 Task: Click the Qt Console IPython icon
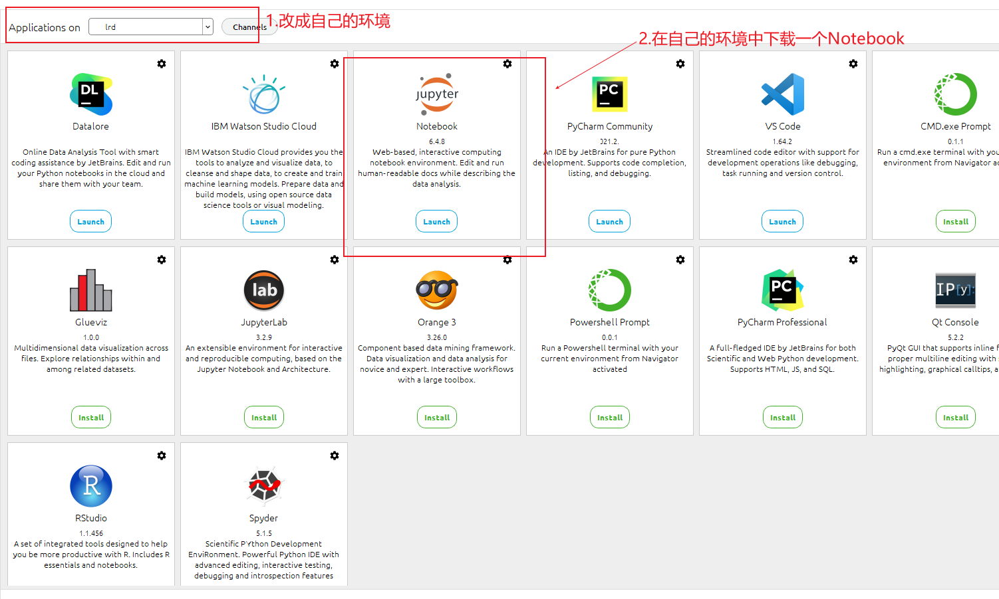[x=956, y=290]
